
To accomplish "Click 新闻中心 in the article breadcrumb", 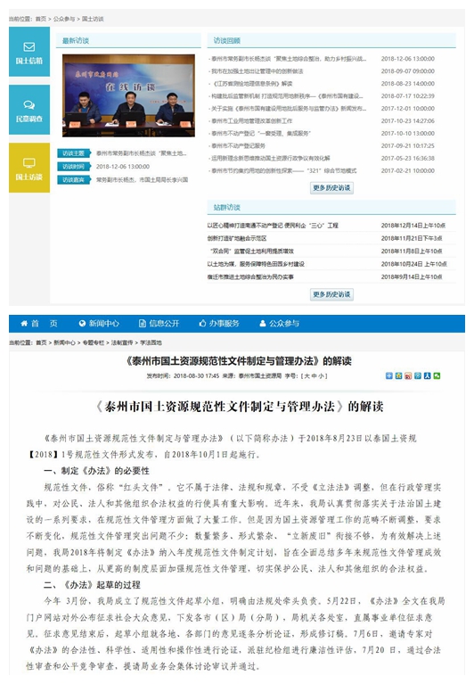I will click(x=64, y=342).
